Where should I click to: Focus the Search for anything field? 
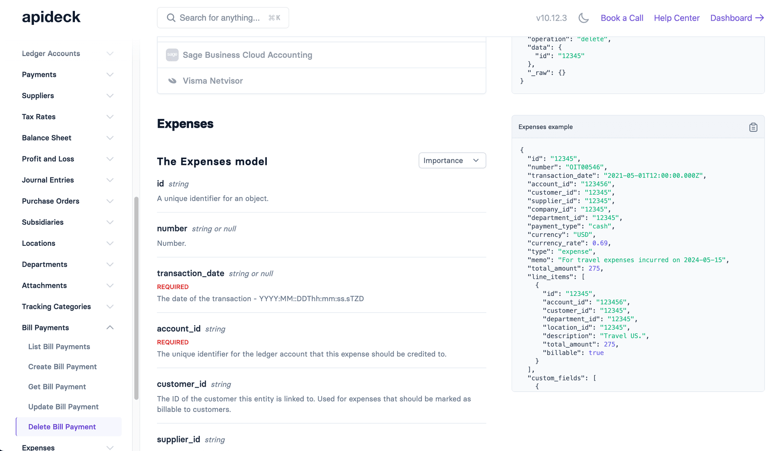[220, 18]
